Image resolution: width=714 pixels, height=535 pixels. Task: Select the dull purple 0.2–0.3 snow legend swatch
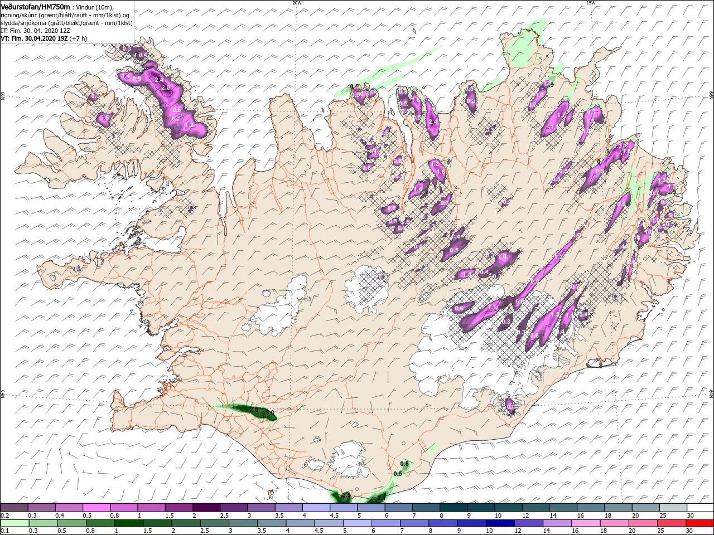pos(15,508)
